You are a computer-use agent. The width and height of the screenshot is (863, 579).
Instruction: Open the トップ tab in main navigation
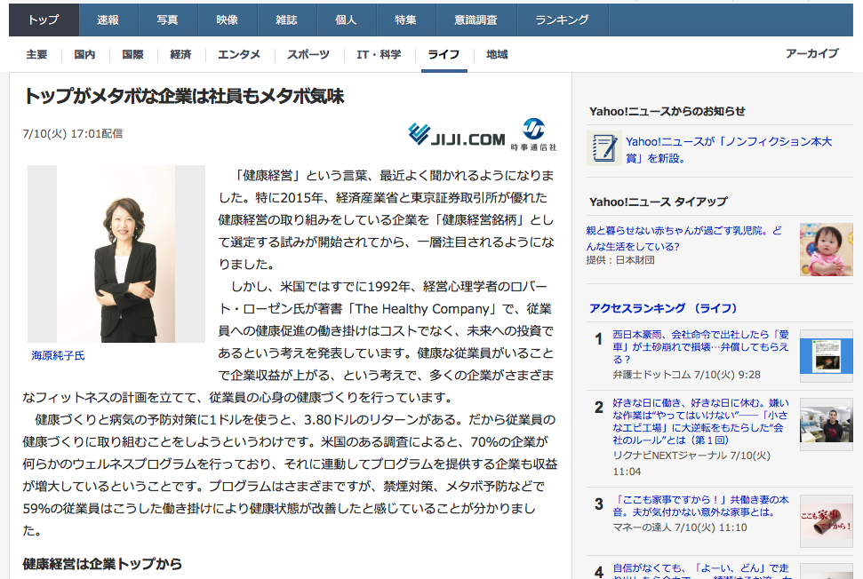(44, 20)
